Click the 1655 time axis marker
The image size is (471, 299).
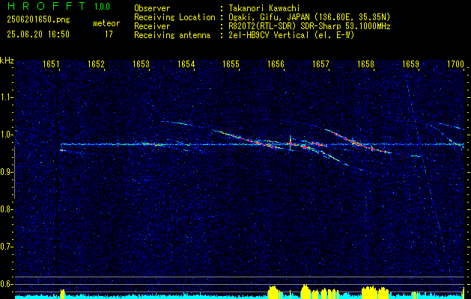coord(231,64)
